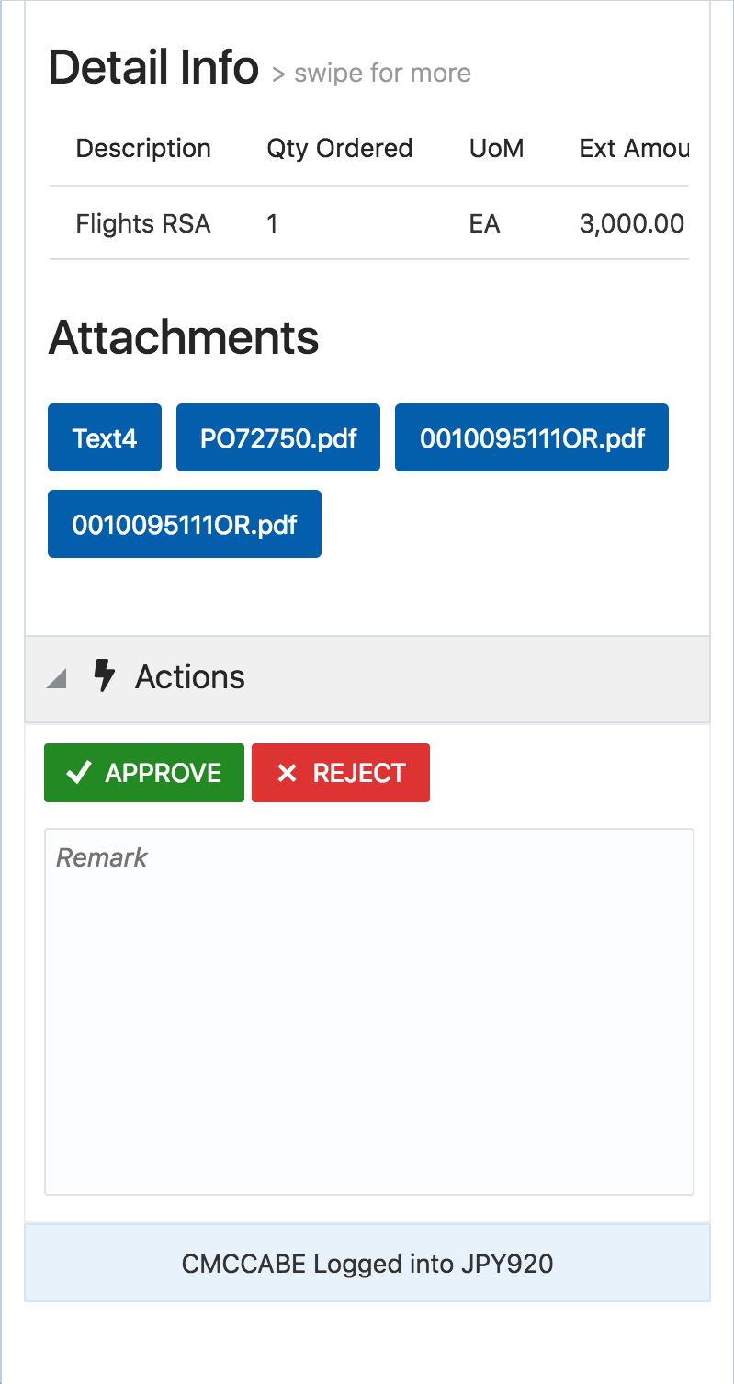Focus the Remark text area

pyautogui.click(x=368, y=1011)
